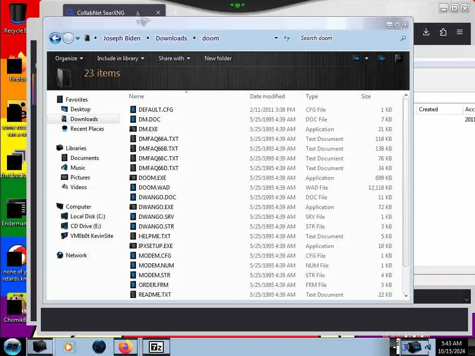
Task: Select the DM.DOC file name
Action: point(149,119)
